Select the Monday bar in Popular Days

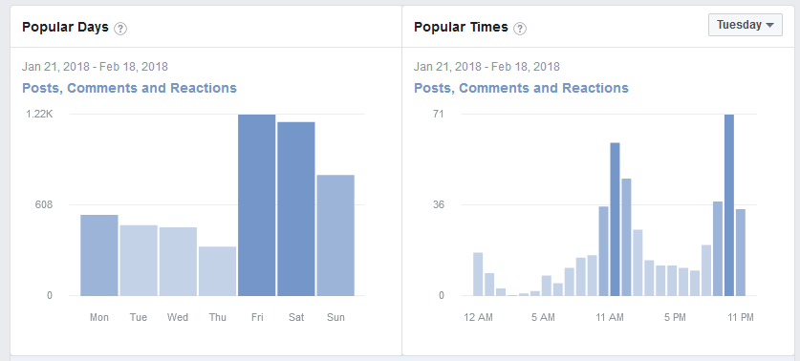coord(99,255)
